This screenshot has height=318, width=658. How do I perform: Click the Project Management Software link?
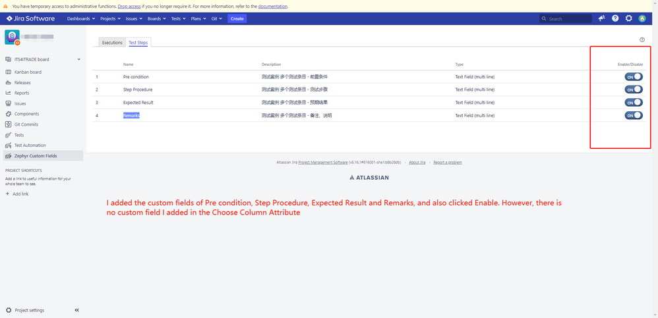pyautogui.click(x=322, y=162)
